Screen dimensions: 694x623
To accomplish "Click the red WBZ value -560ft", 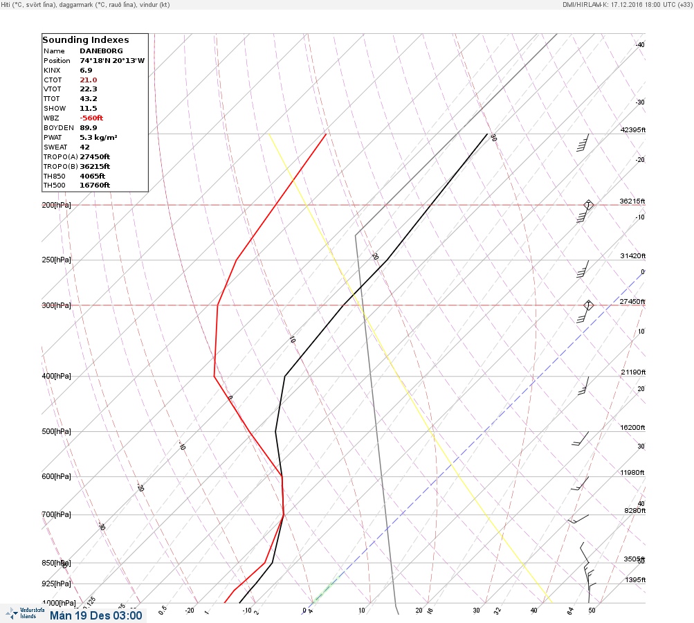I will pyautogui.click(x=91, y=118).
